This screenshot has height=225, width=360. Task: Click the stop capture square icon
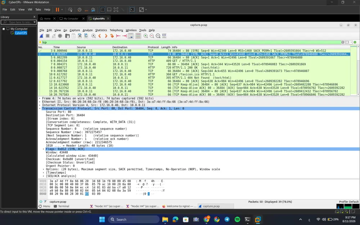[48, 36]
